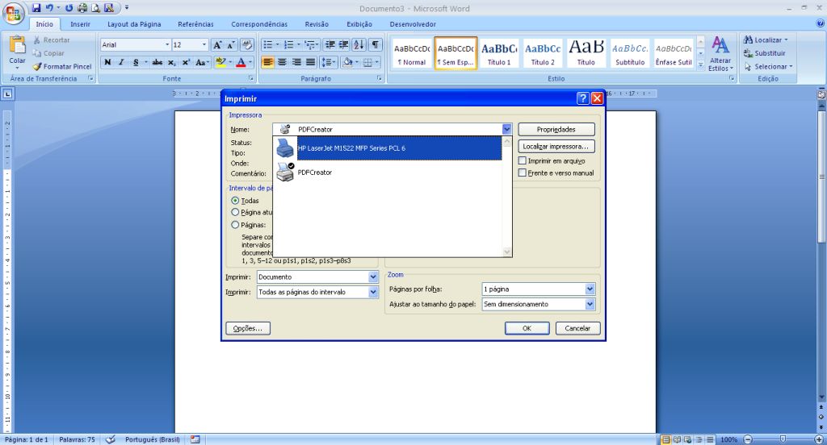The image size is (827, 445).
Task: Collapse the printer Nome dropdown arrow
Action: [507, 129]
